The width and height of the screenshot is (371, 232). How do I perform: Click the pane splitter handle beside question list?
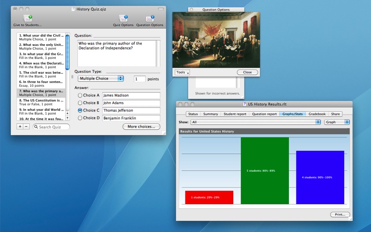[72, 77]
